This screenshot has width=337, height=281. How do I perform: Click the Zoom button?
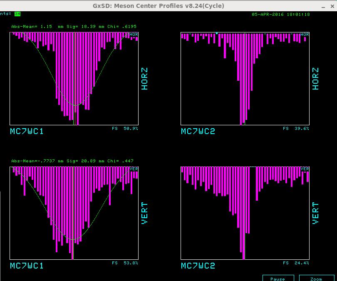(316, 279)
